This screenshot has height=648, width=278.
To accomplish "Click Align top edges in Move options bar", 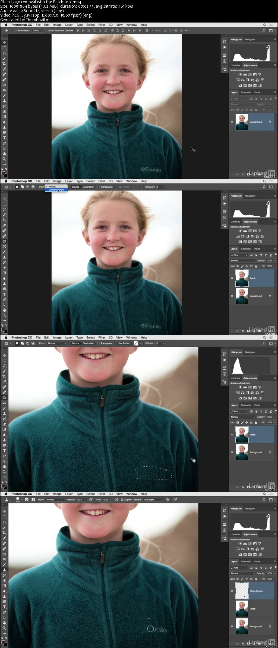I will pos(78,31).
